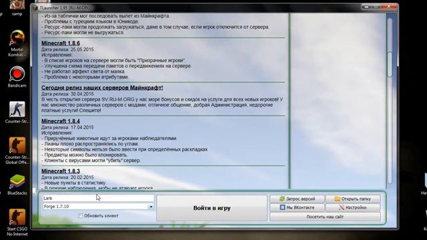This screenshot has width=427, height=240.
Task: Click the Открыть папку button
Action: pos(353,199)
